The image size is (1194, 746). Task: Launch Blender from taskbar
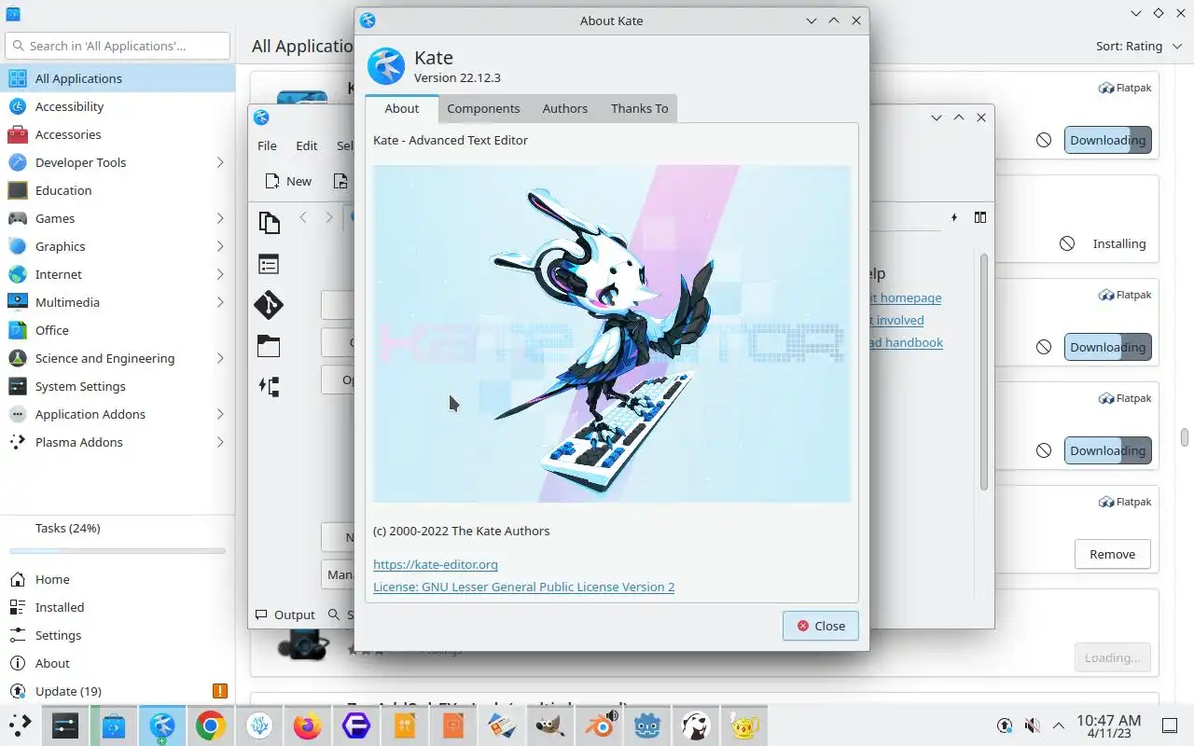point(599,725)
